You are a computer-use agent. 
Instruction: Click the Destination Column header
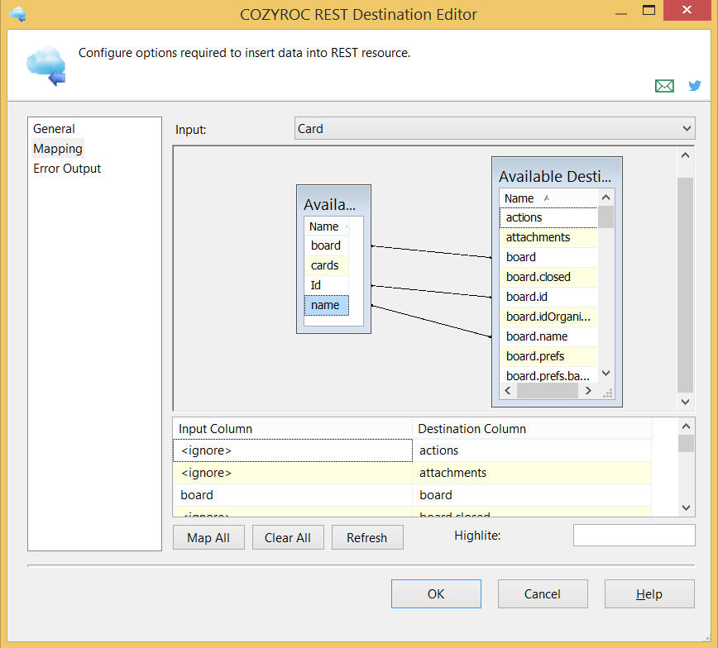532,429
